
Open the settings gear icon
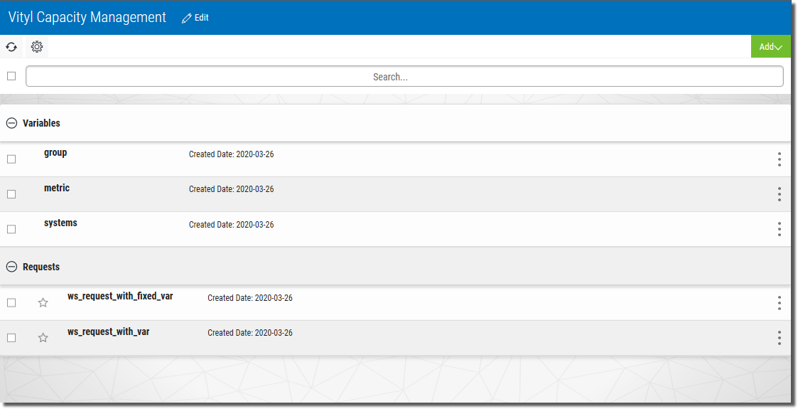pos(37,47)
